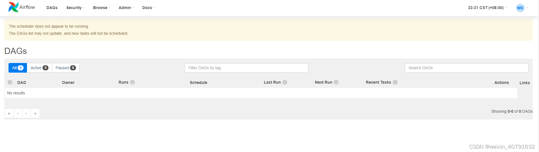Expand the Security dropdown menu
The height and width of the screenshot is (152, 539).
(x=75, y=8)
